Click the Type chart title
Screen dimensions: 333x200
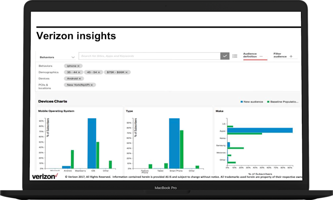pyautogui.click(x=129, y=111)
